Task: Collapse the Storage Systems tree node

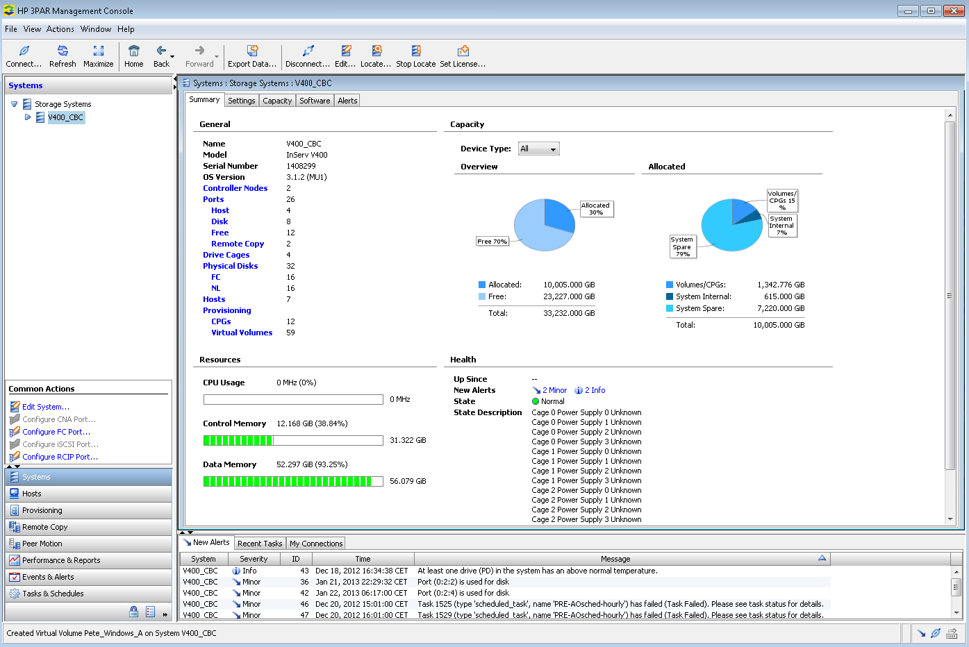Action: 14,104
